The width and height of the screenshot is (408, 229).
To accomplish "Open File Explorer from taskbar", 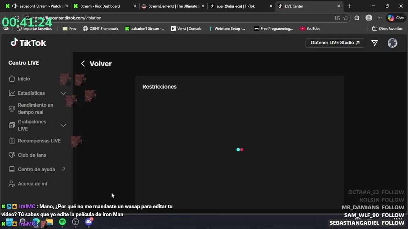I will 49,222.
